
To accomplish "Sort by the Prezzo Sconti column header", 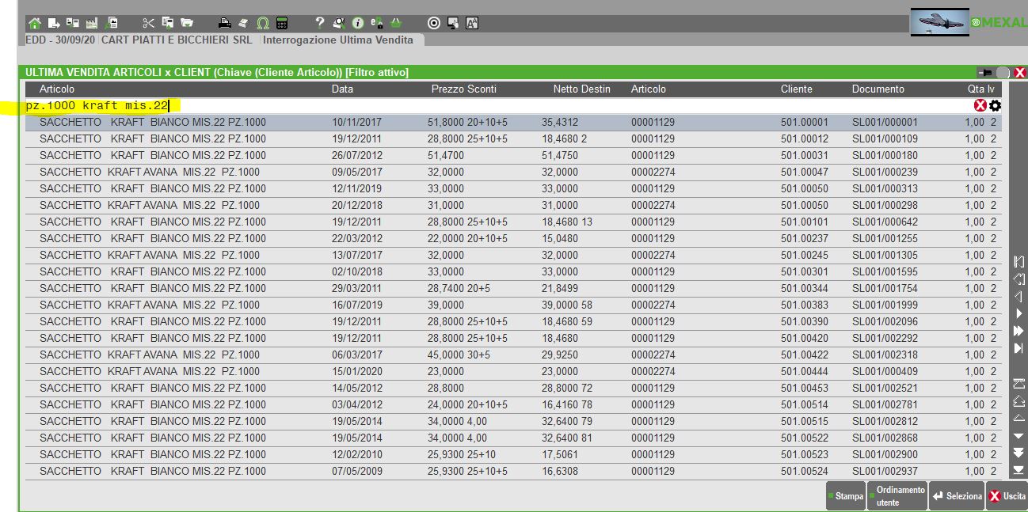I will (464, 89).
